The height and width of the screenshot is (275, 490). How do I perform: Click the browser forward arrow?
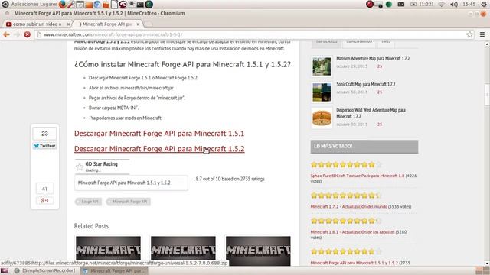[x=17, y=34]
